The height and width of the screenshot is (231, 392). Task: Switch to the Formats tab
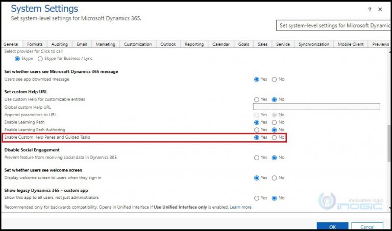pos(35,44)
